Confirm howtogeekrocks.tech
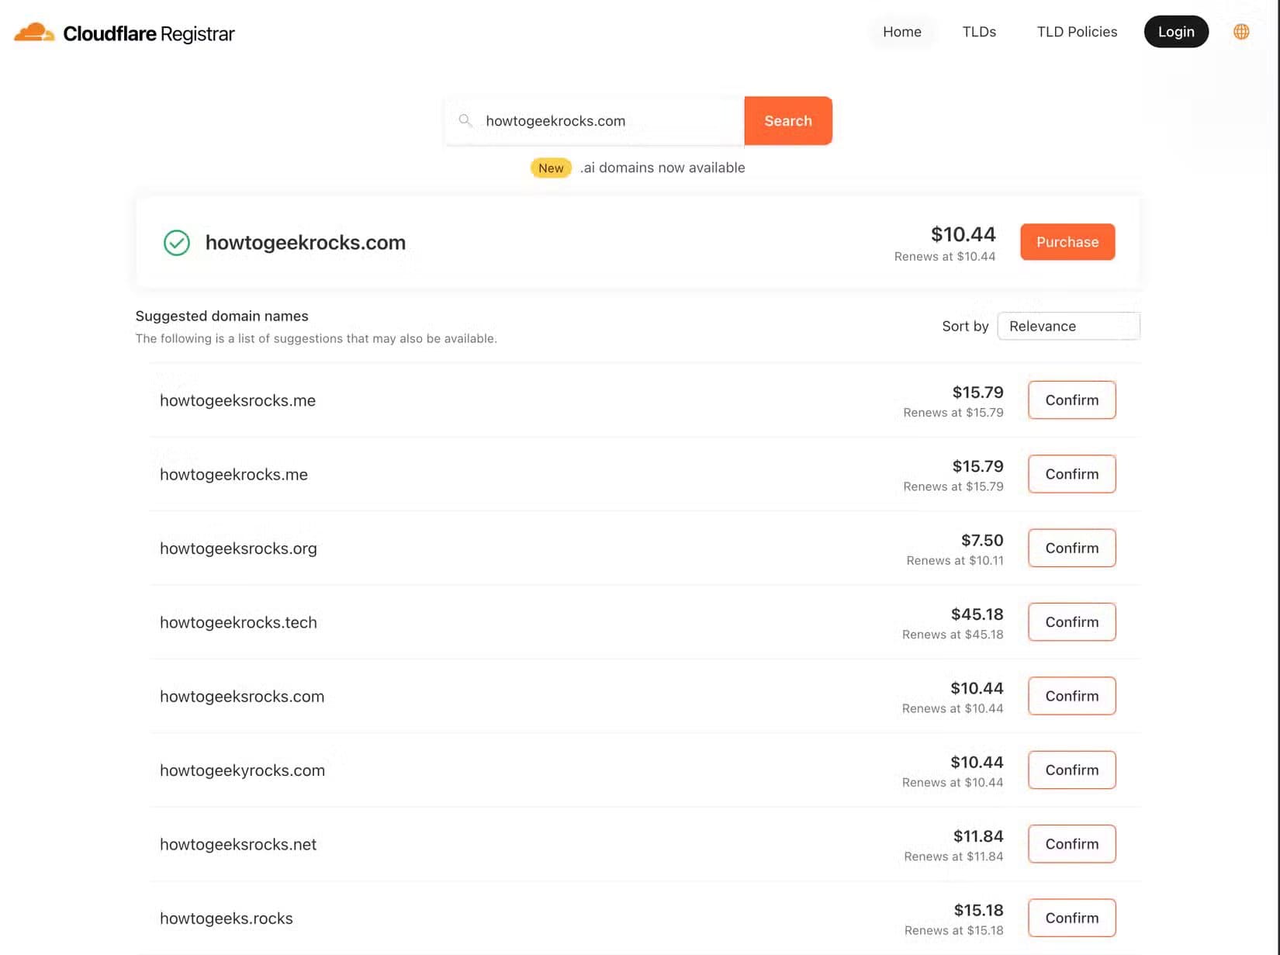The width and height of the screenshot is (1280, 955). click(1071, 622)
